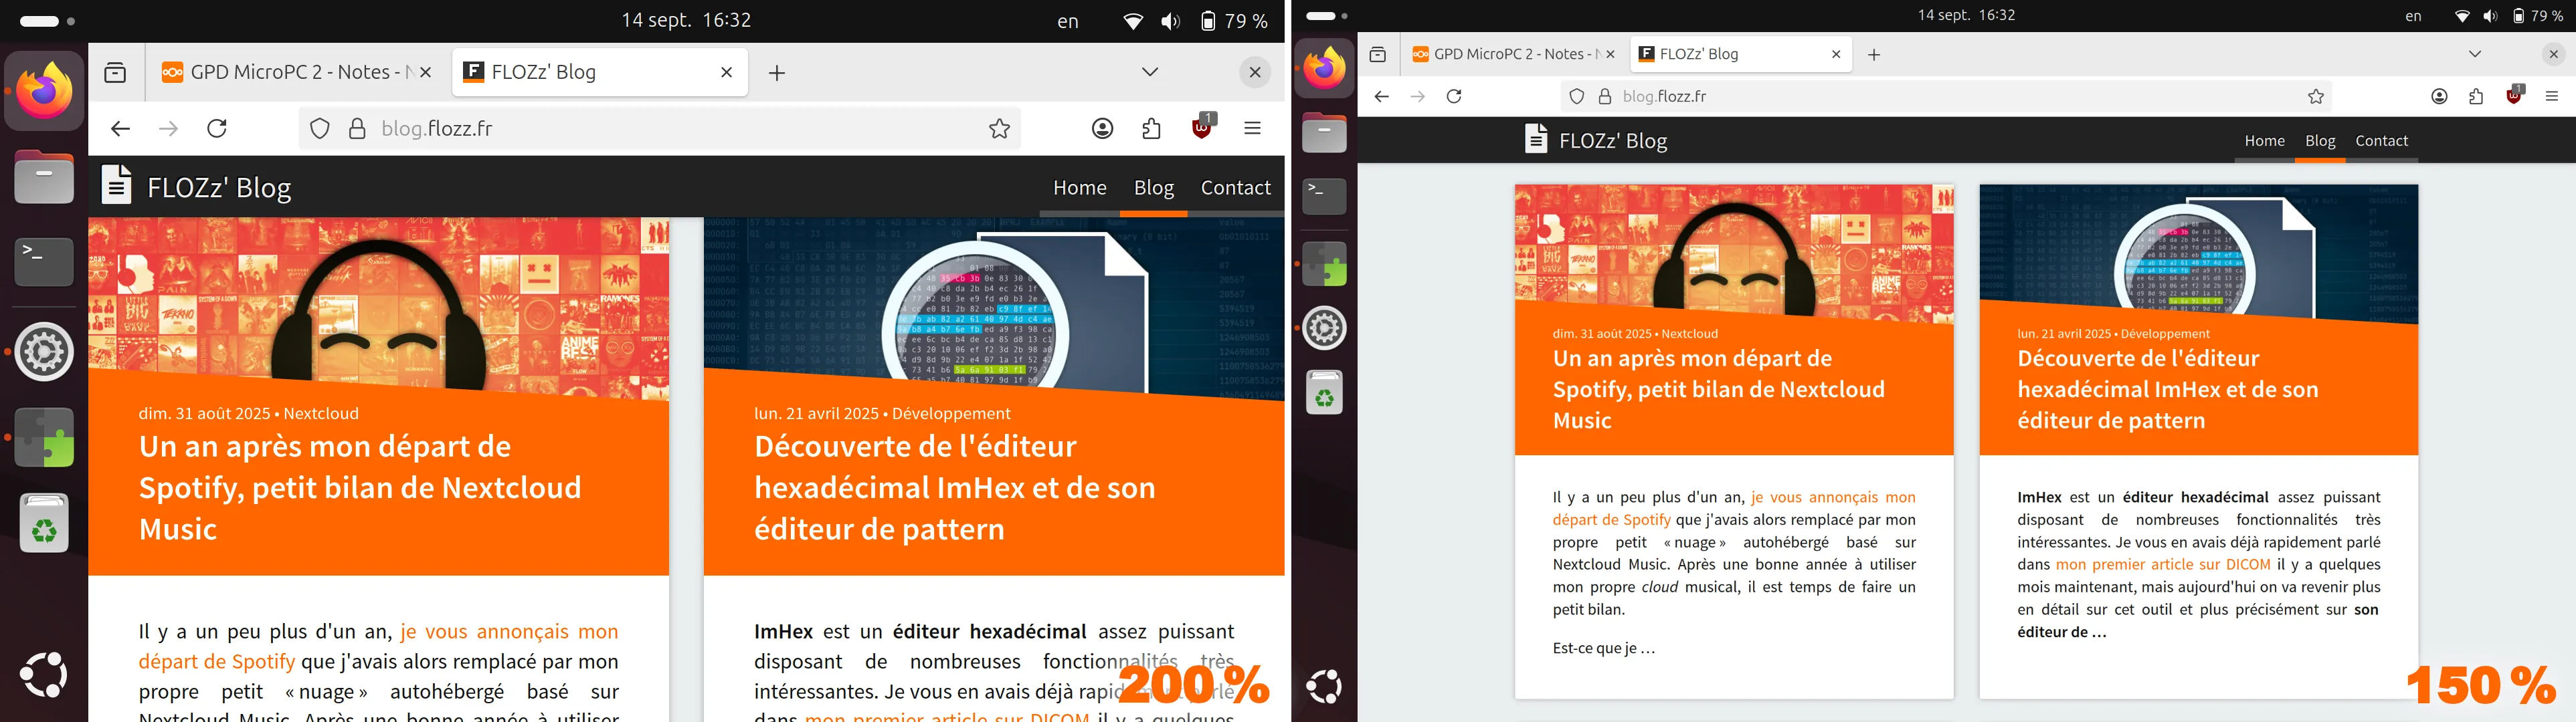The height and width of the screenshot is (722, 2576).
Task: Expand the tab list dropdown in right Firefox
Action: [2475, 54]
